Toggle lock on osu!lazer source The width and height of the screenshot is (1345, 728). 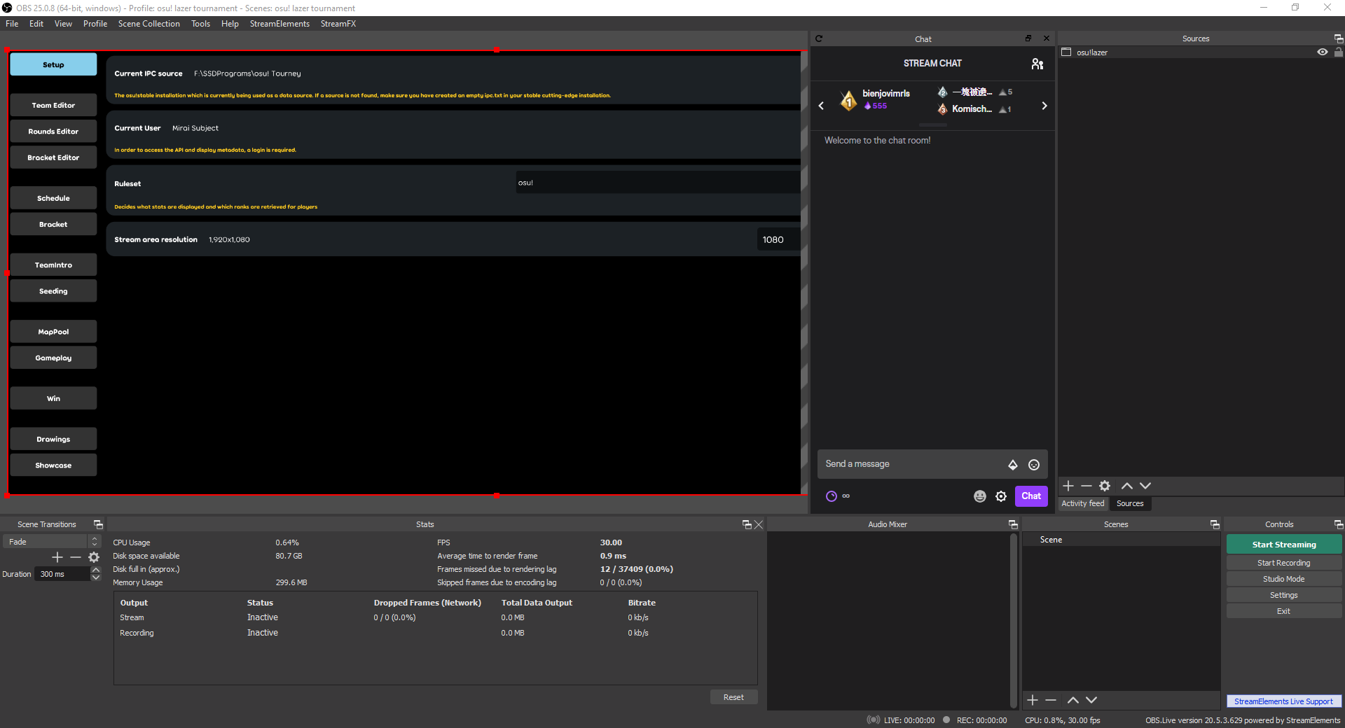[1339, 52]
